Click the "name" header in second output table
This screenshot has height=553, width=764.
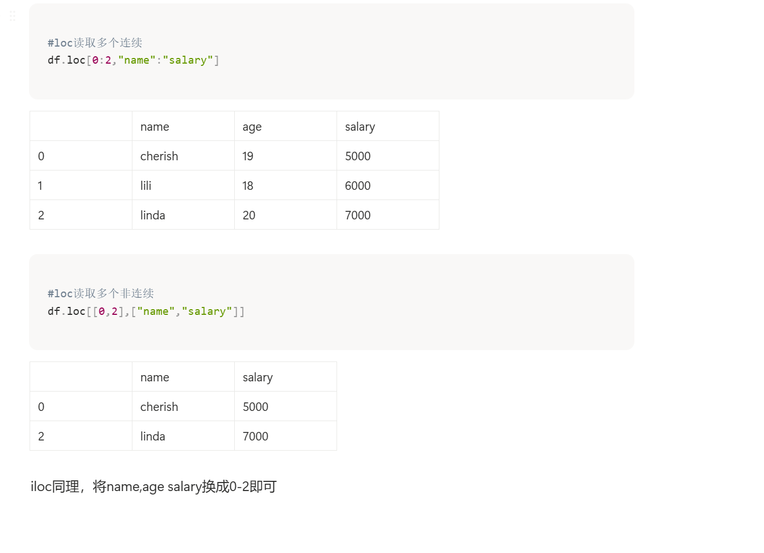155,377
